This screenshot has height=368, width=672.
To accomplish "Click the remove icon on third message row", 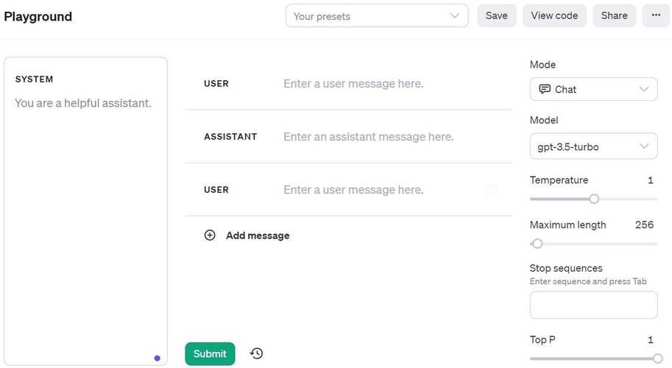I will [x=492, y=190].
